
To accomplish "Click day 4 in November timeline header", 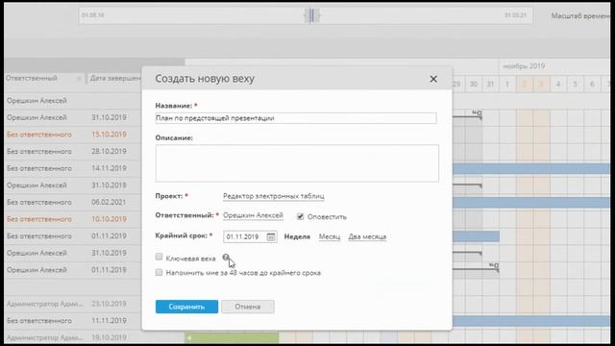I will point(558,84).
